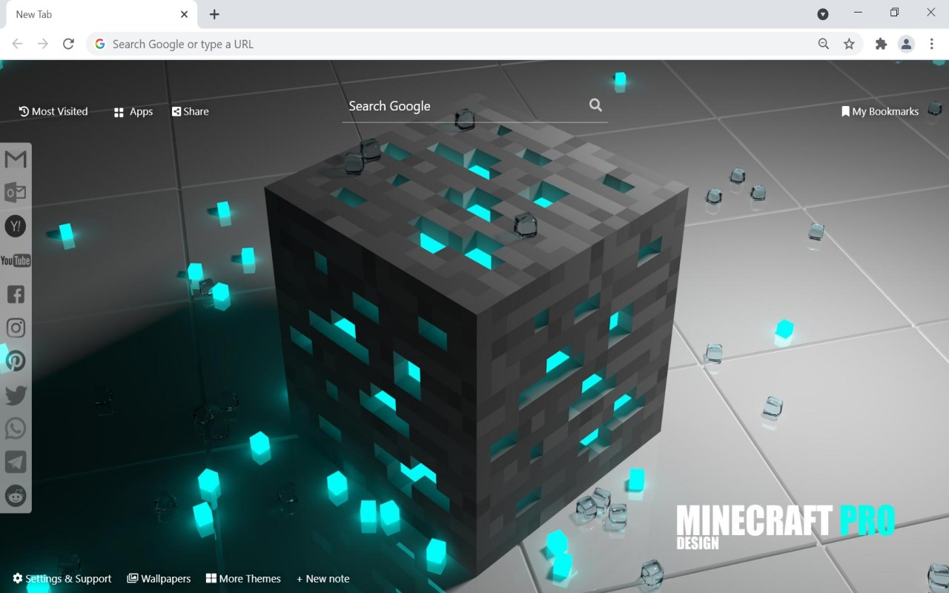Reload the current page
Image resolution: width=949 pixels, height=593 pixels.
coord(68,44)
